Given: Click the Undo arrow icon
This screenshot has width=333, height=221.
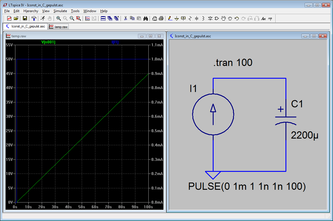Looking at the screenshot, I should click(237, 19).
